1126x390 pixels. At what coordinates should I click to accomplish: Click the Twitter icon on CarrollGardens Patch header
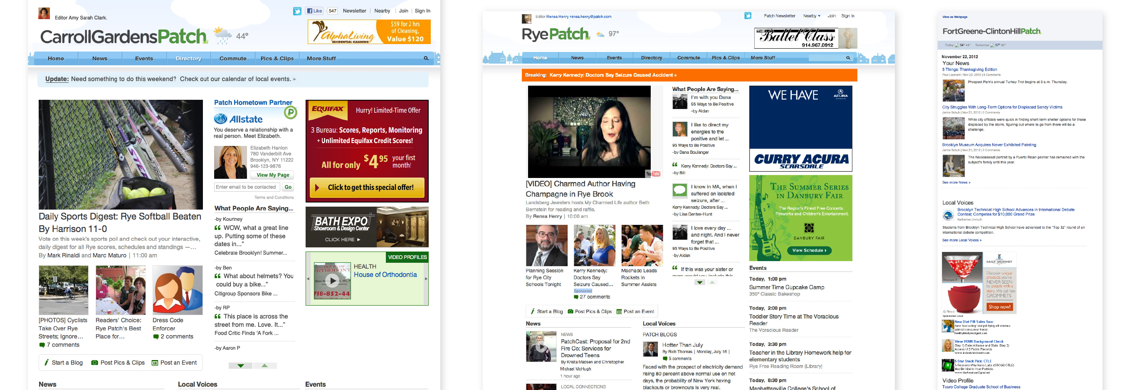(297, 11)
